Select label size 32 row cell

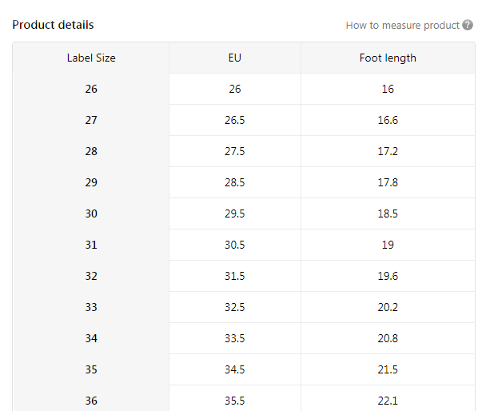pos(91,276)
